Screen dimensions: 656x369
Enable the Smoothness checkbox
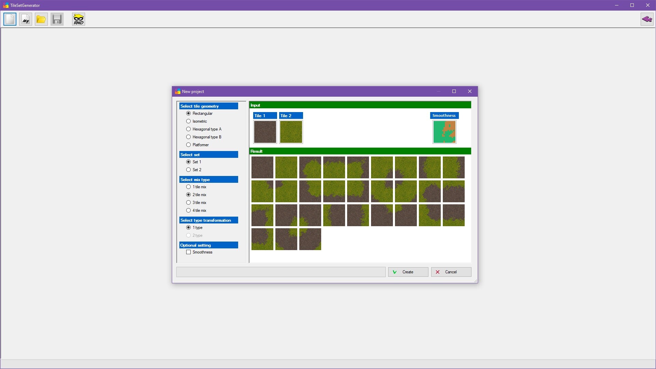coord(189,252)
